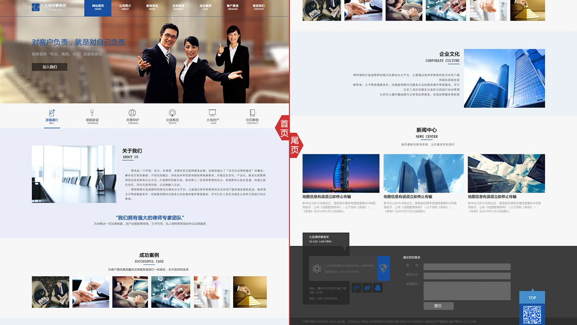The image size is (577, 325).
Task: Click the 姓名 name input field
Action: point(467,267)
